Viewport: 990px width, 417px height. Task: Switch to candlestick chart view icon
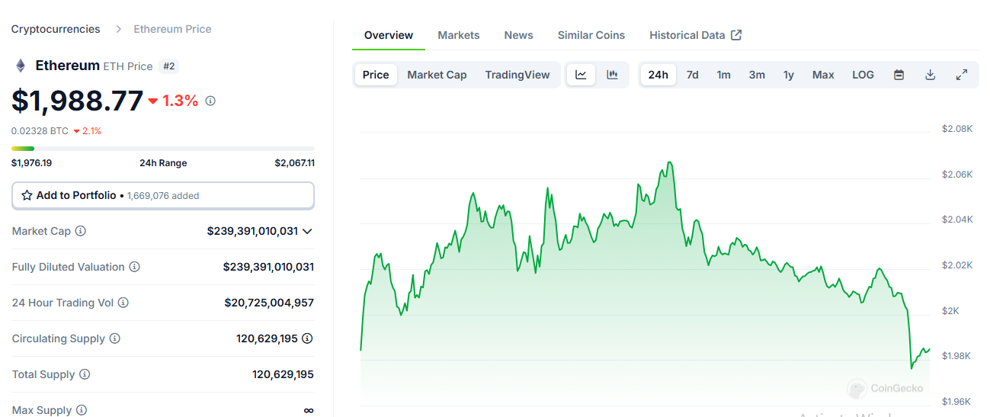click(x=612, y=75)
